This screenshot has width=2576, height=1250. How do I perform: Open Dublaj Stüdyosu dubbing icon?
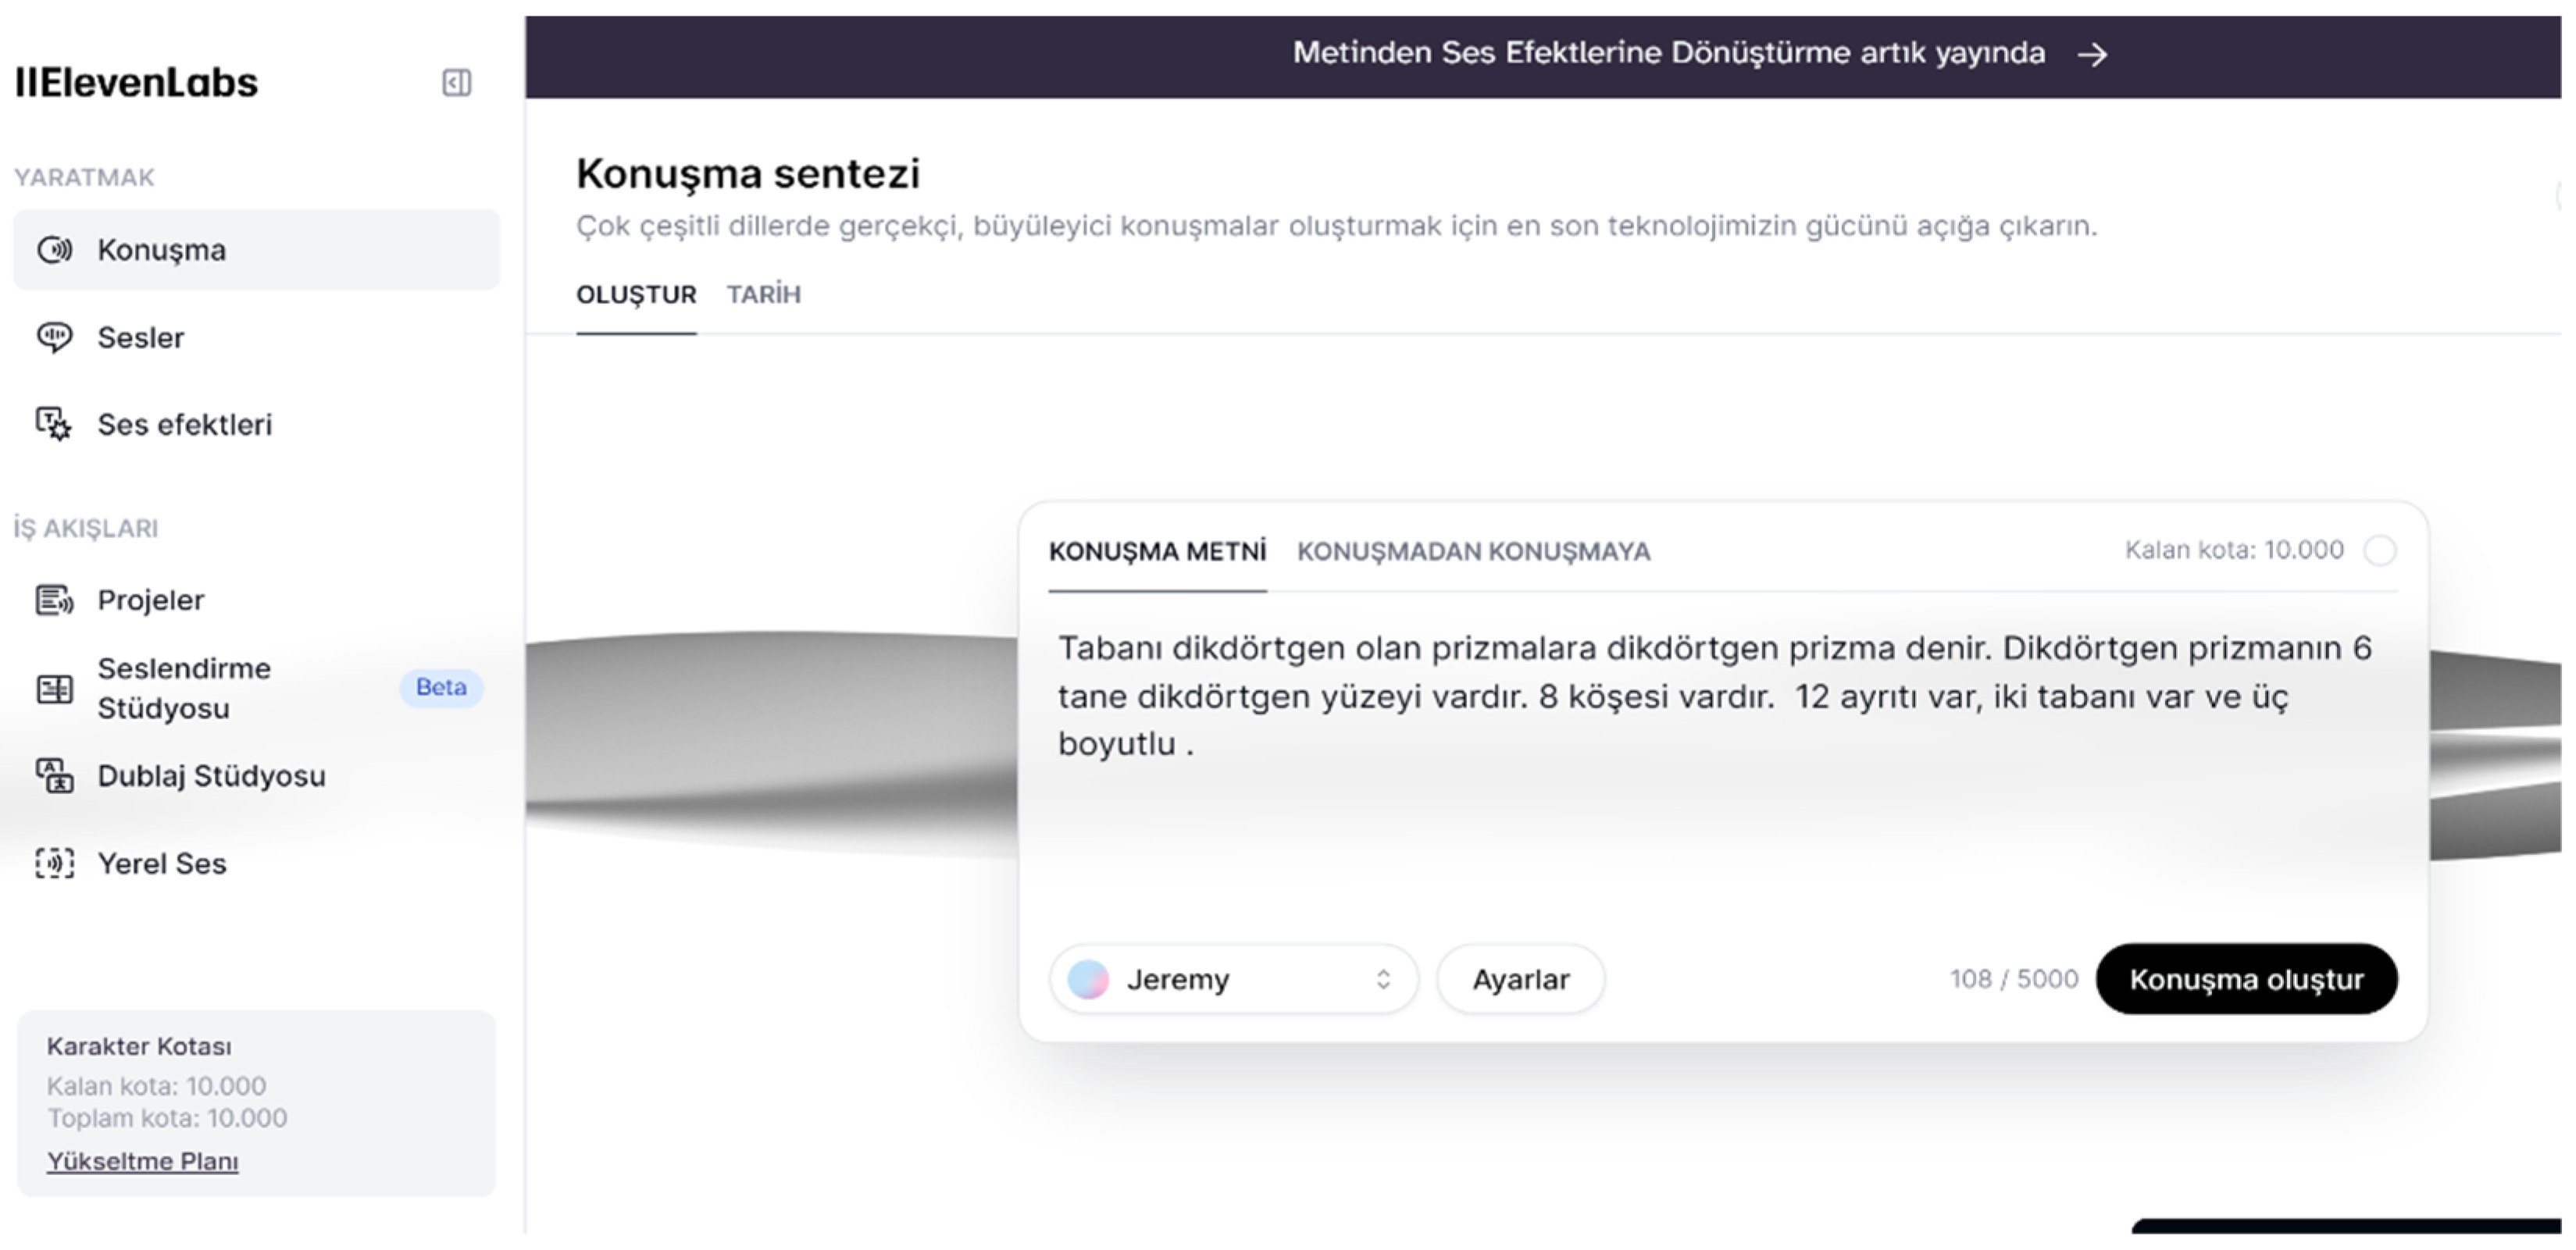55,776
